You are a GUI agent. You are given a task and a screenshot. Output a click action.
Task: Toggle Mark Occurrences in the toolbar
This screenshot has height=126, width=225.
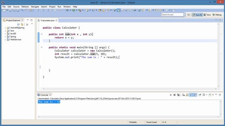(119, 10)
